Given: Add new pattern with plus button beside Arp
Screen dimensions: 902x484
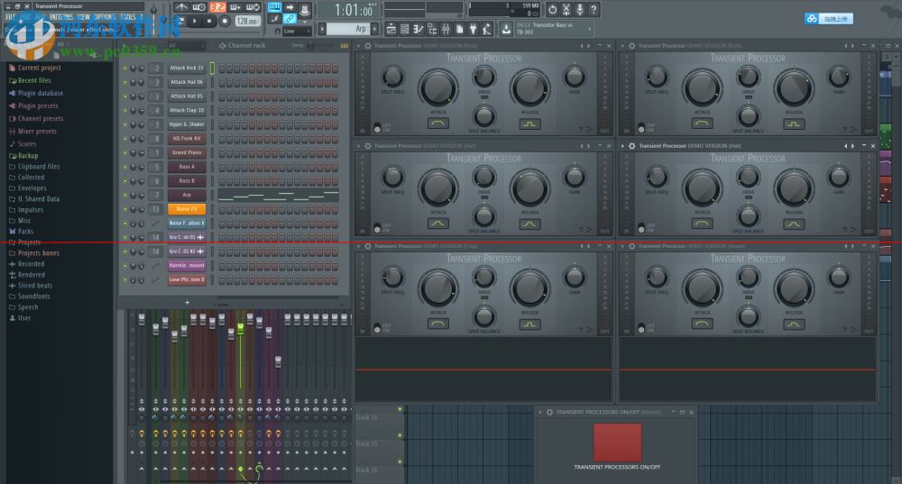Looking at the screenshot, I should tap(374, 29).
